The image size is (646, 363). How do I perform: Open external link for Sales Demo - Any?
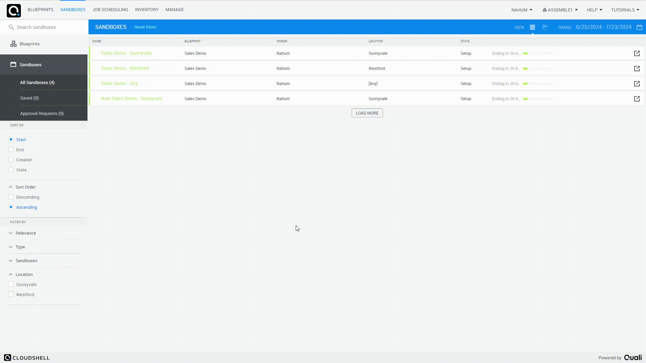click(637, 83)
